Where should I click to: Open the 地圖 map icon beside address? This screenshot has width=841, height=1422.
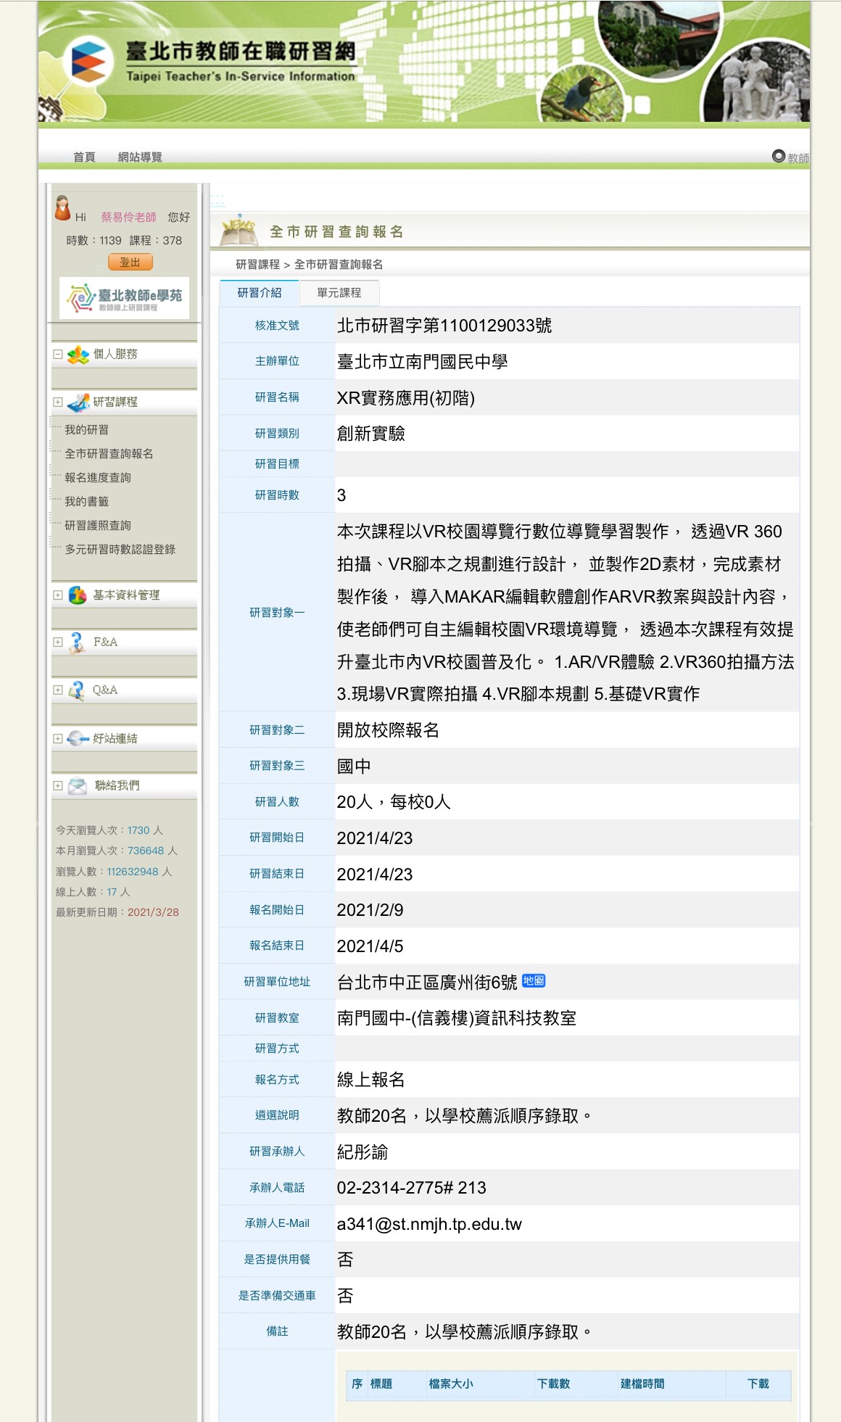tap(534, 981)
